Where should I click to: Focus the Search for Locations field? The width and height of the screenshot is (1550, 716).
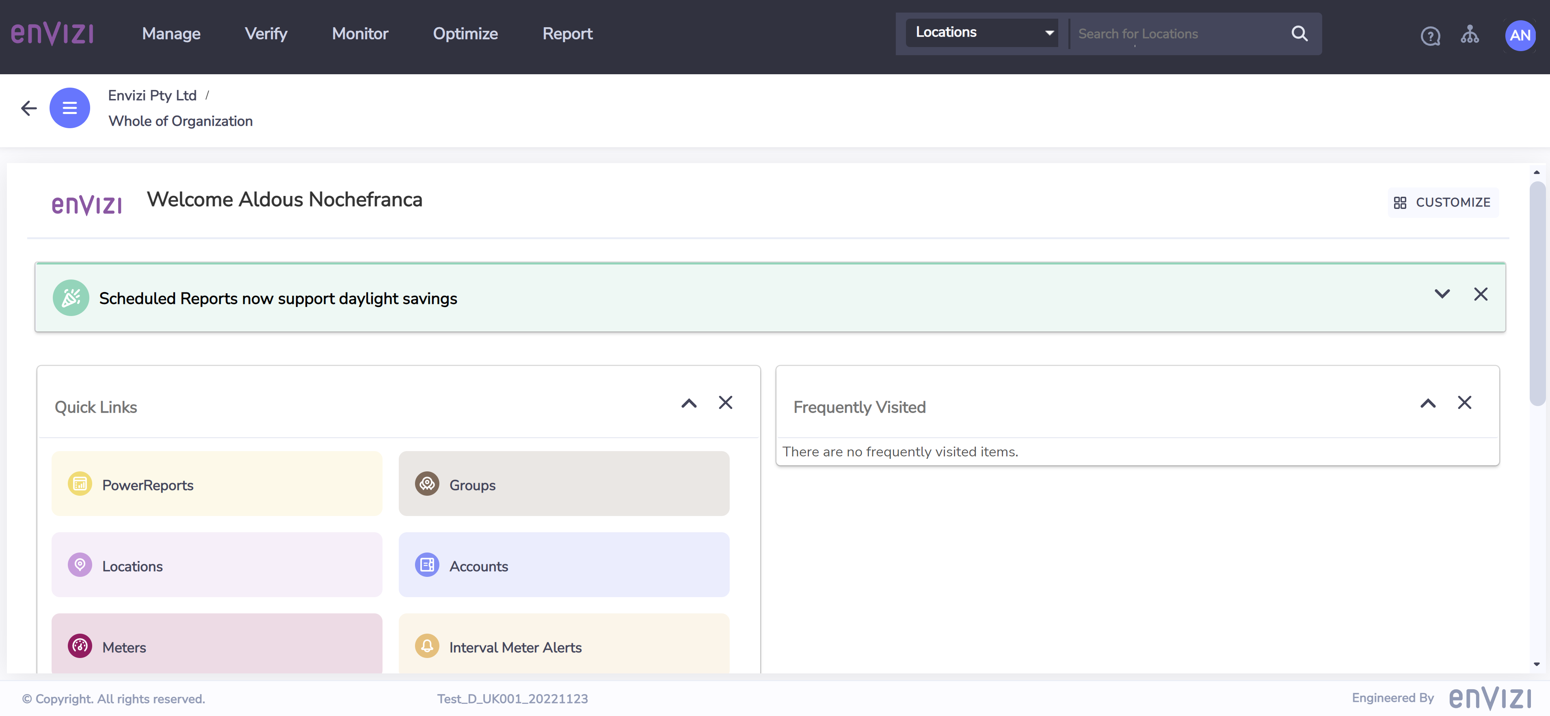1176,34
